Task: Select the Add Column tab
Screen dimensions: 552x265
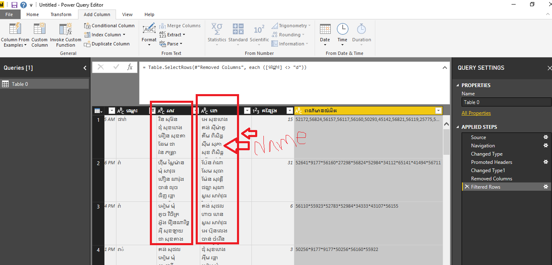Action: [x=97, y=14]
